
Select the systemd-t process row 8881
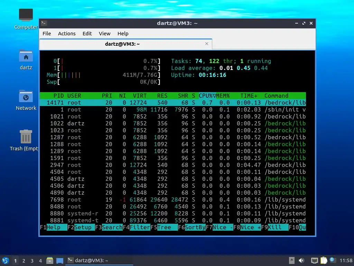point(173,220)
